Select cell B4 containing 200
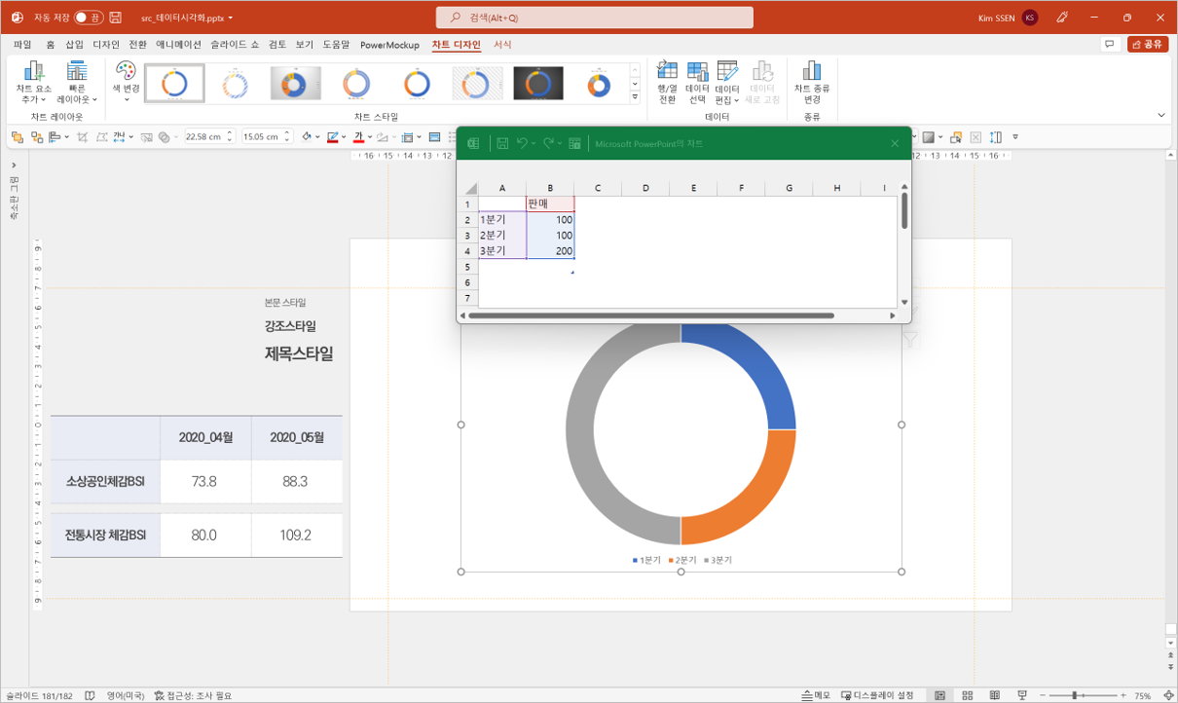The width and height of the screenshot is (1178, 703). (550, 251)
